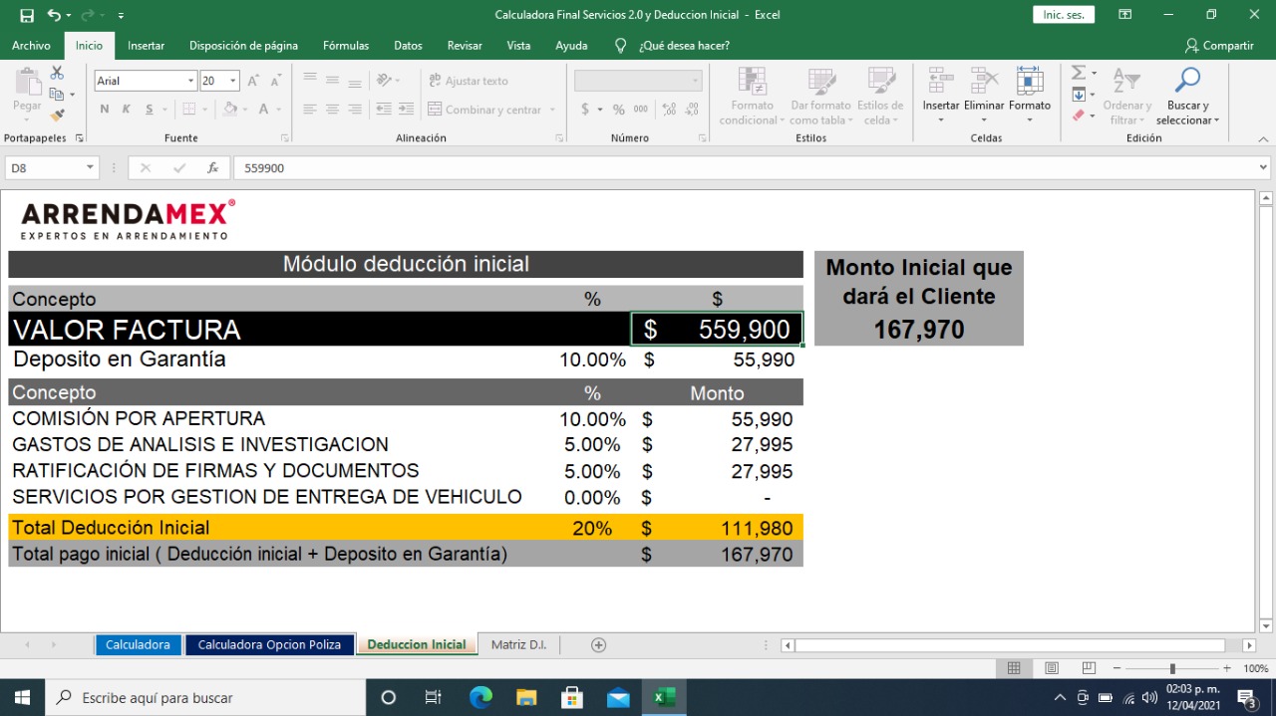Click the zoom slider in status bar
The height and width of the screenshot is (716, 1276).
click(x=1172, y=668)
